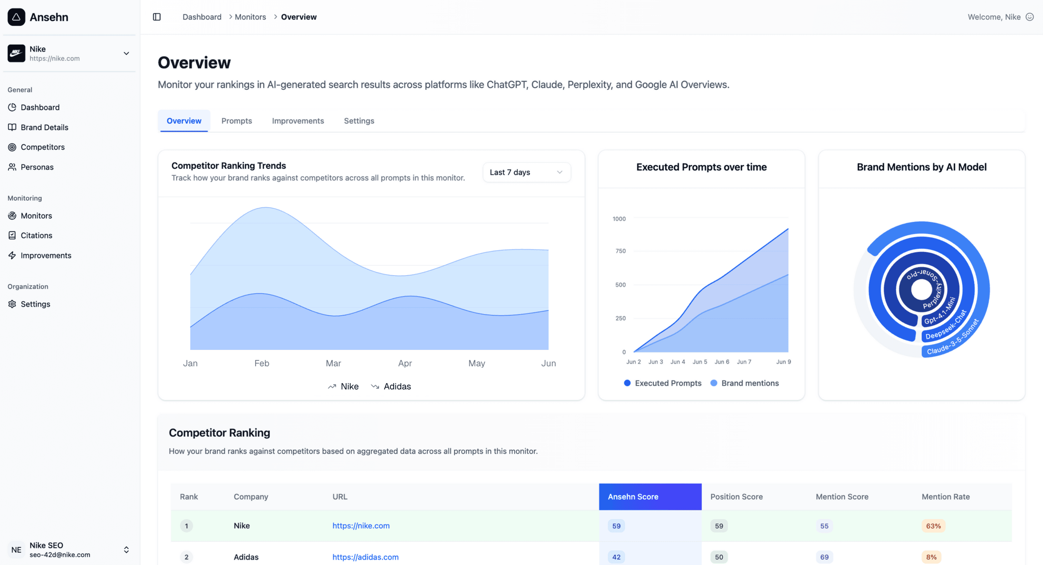Click the Ansehn triangle logo icon

click(x=16, y=17)
